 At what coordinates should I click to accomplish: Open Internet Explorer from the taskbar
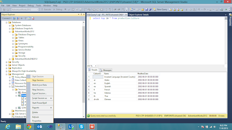(8, 127)
